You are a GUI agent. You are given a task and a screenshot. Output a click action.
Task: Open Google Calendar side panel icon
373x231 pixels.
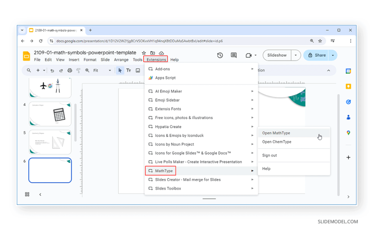coord(348,71)
